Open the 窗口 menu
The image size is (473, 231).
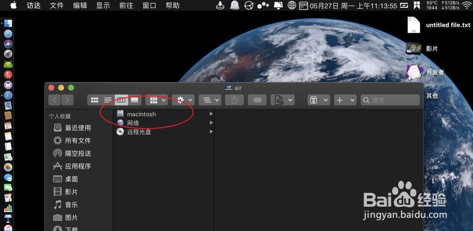click(x=149, y=5)
